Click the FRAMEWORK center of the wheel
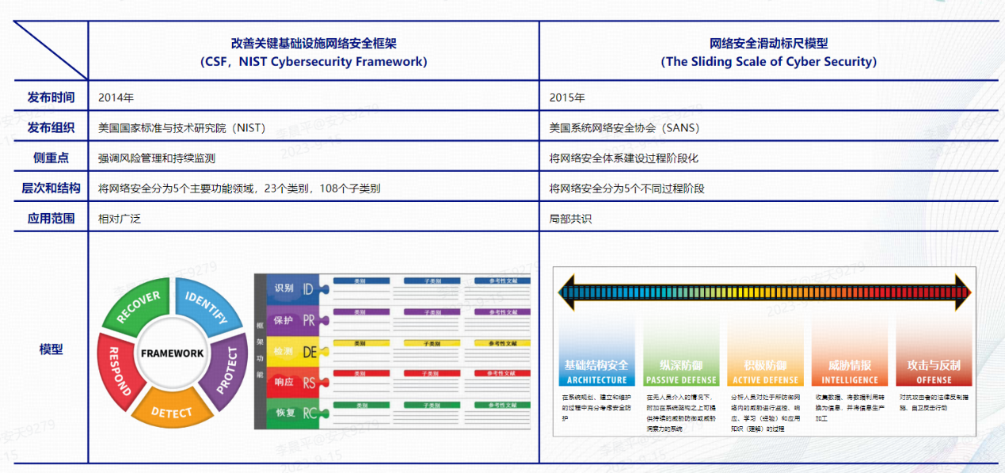 [172, 353]
